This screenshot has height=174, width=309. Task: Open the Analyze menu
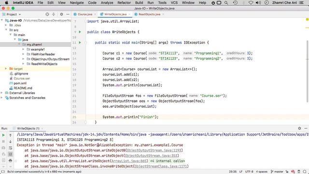(107, 2)
